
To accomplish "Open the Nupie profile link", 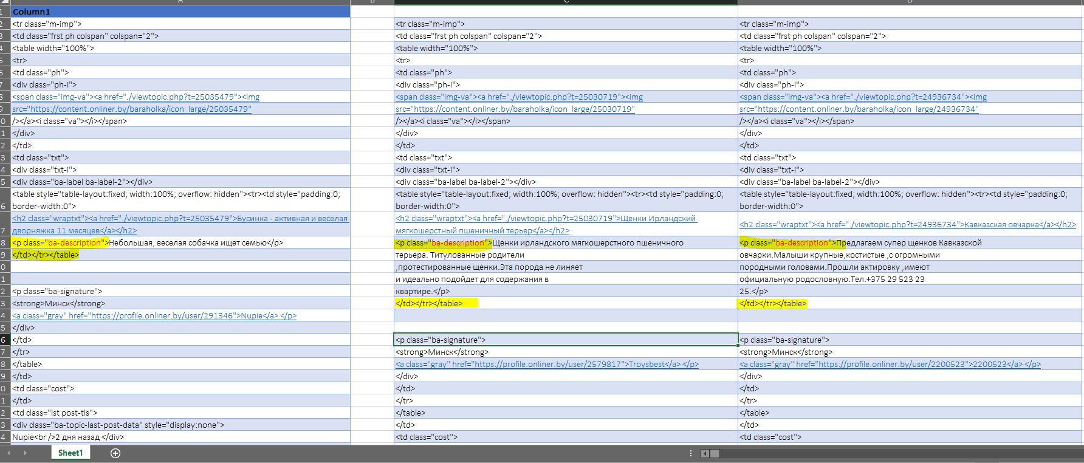I will [x=154, y=315].
